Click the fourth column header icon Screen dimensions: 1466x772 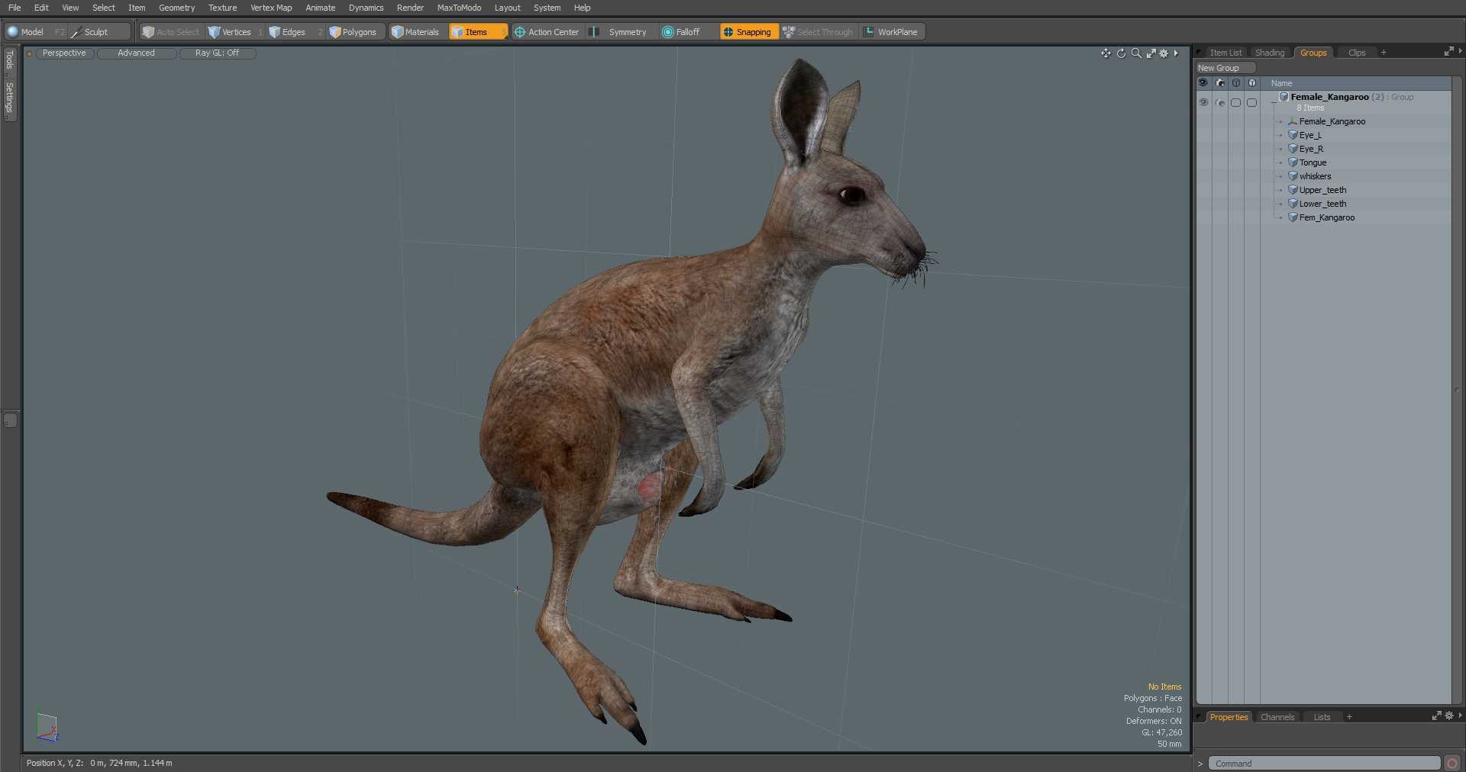tap(1251, 83)
